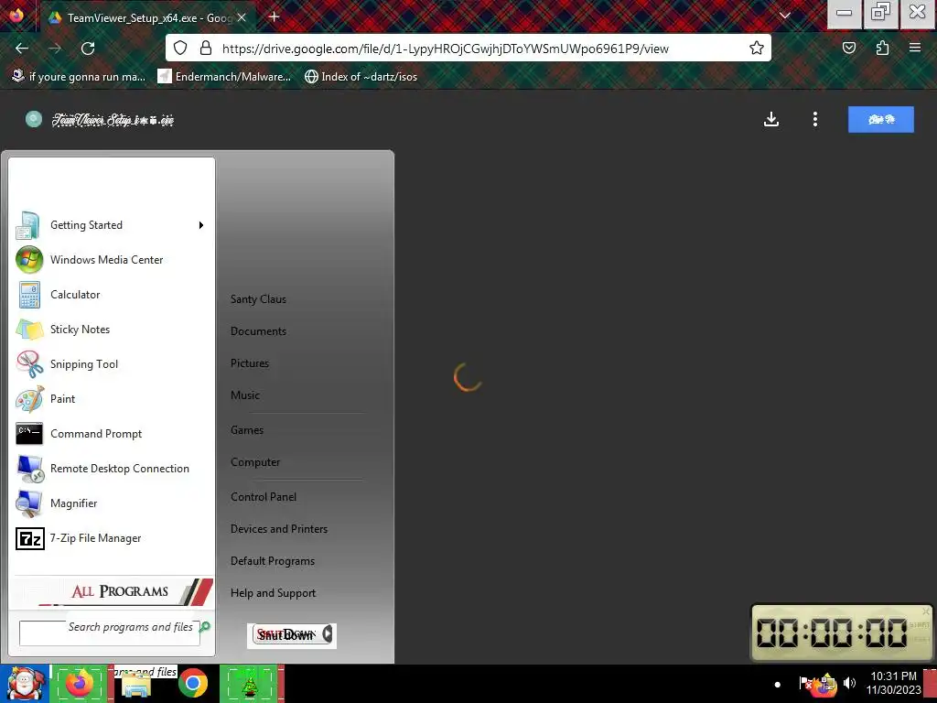Screen dimensions: 937x703
Task: Open the Santy Claus user folder
Action: (x=258, y=299)
